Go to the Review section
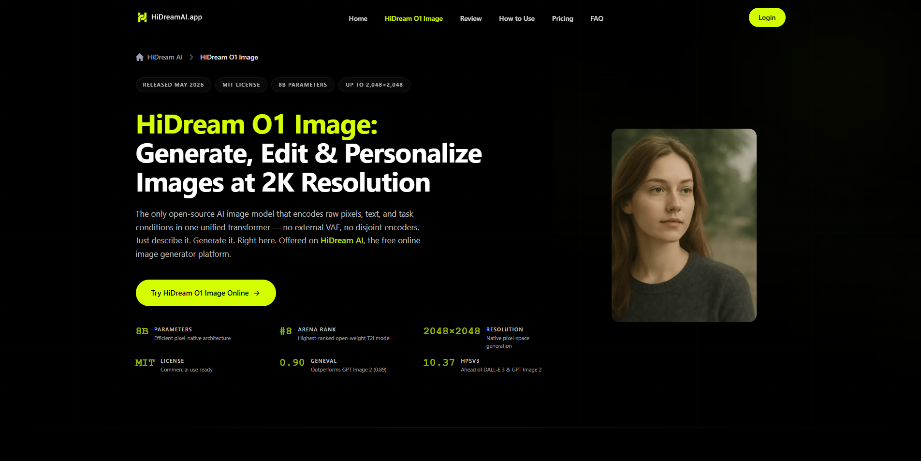 [471, 18]
